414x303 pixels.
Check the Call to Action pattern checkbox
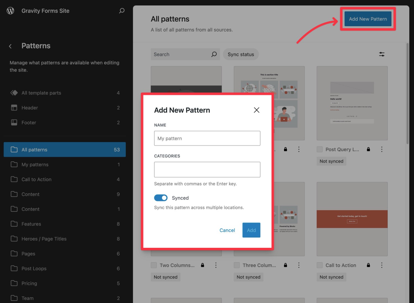[320, 265]
